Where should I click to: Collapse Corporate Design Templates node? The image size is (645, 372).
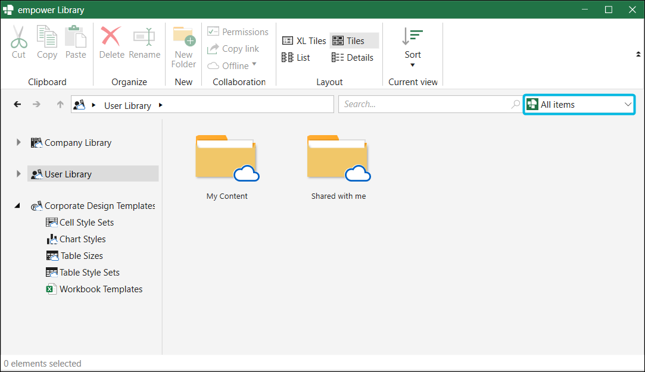point(17,205)
